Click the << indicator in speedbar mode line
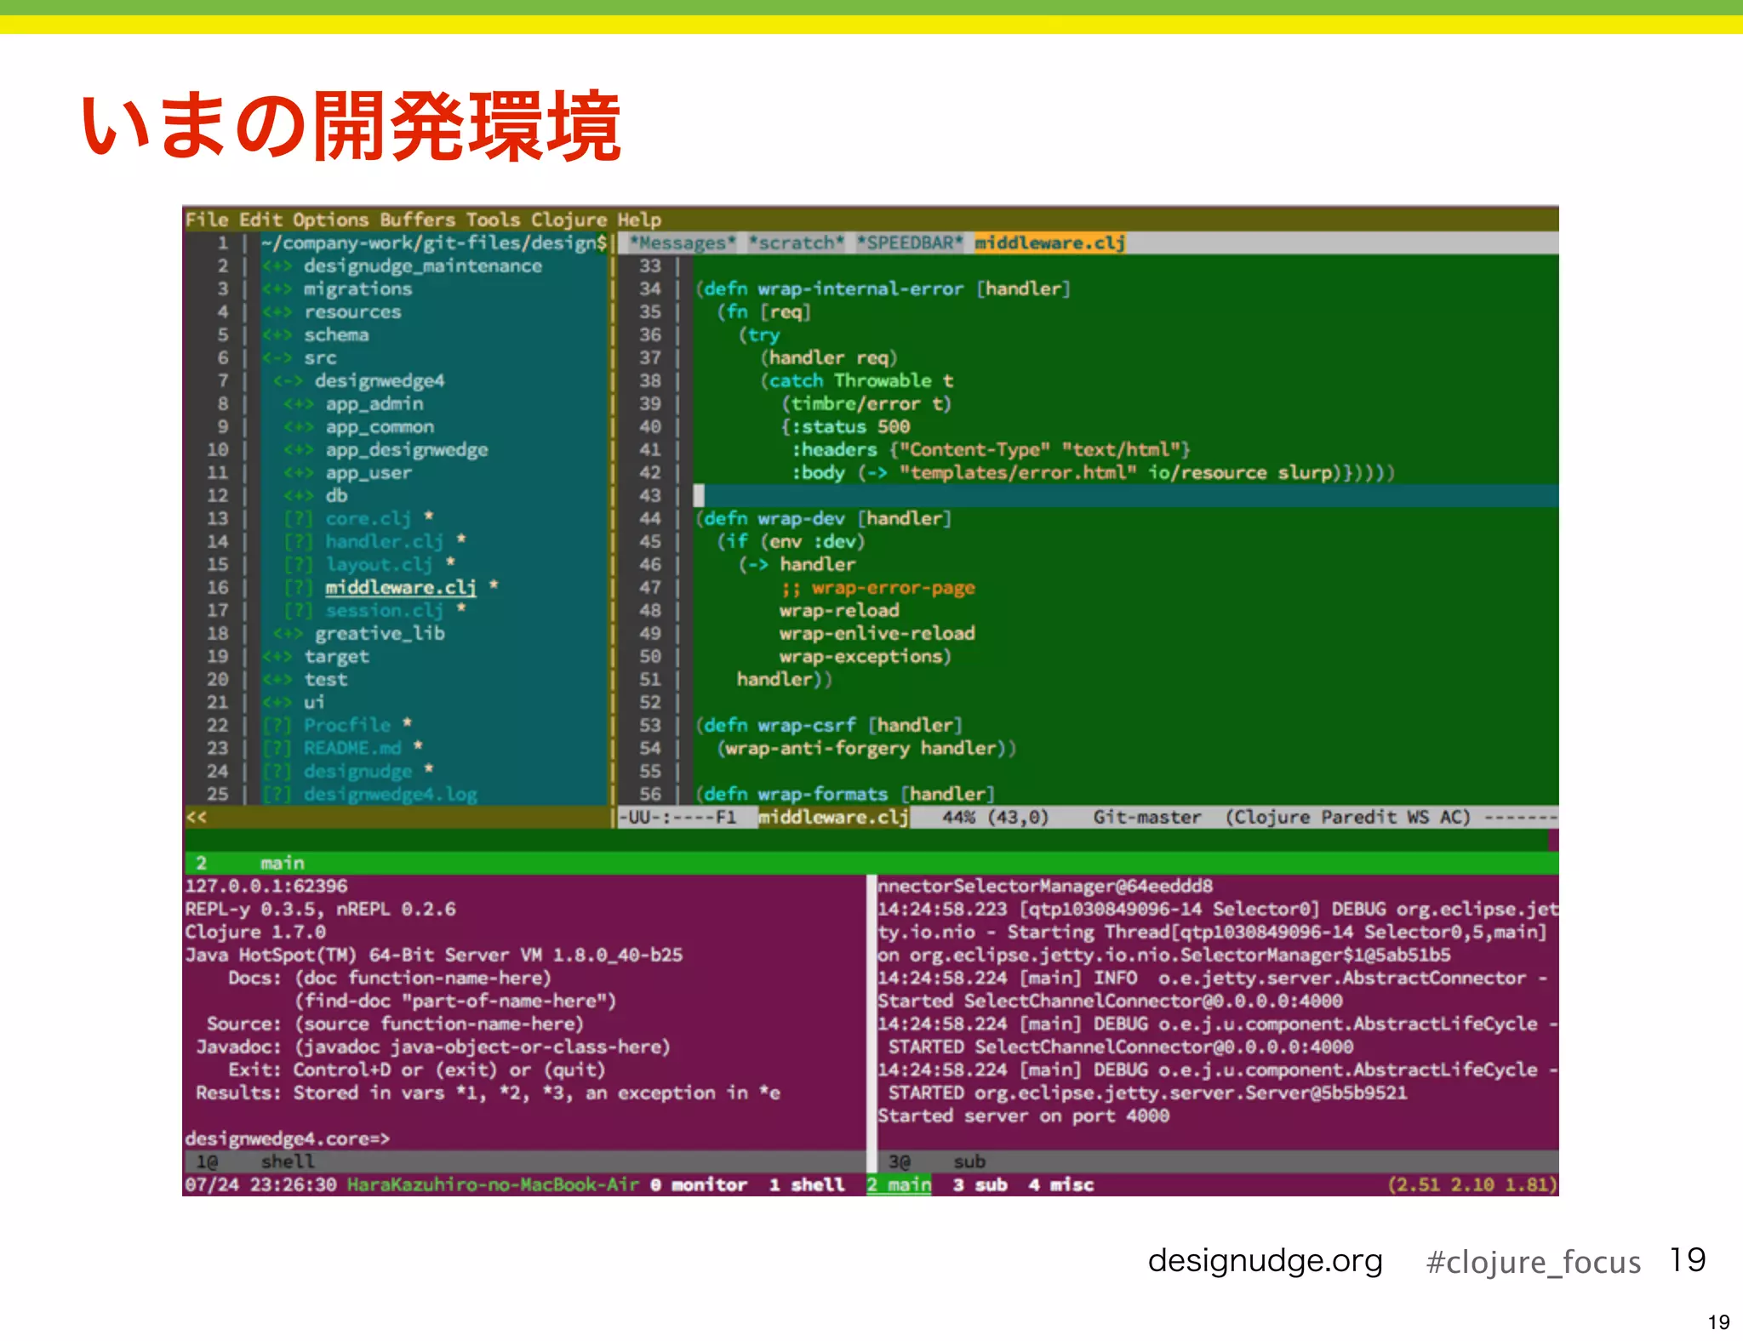Image resolution: width=1743 pixels, height=1341 pixels. point(197,817)
